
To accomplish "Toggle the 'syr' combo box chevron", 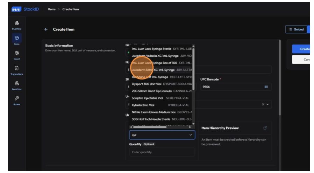I will click(x=191, y=135).
